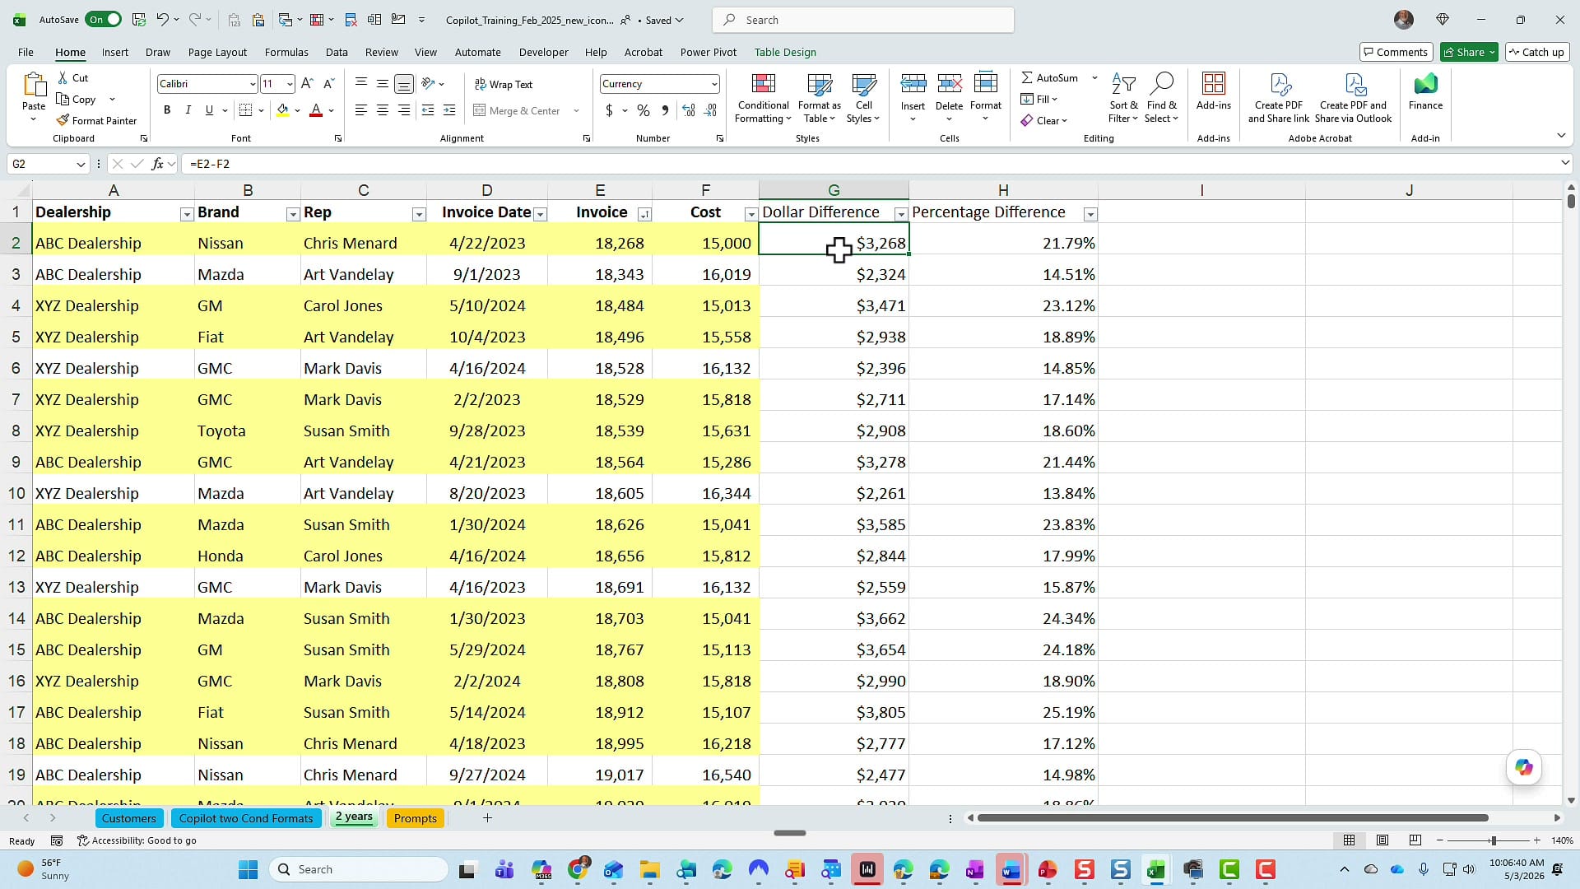Open the Percentage Difference filter dropdown
1580x889 pixels.
coord(1090,214)
